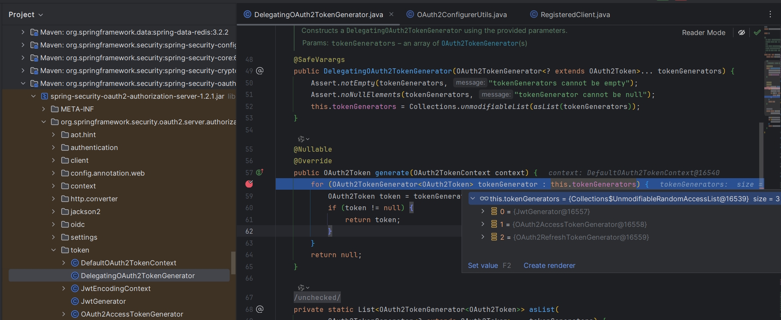Collapse the token folder

point(54,250)
